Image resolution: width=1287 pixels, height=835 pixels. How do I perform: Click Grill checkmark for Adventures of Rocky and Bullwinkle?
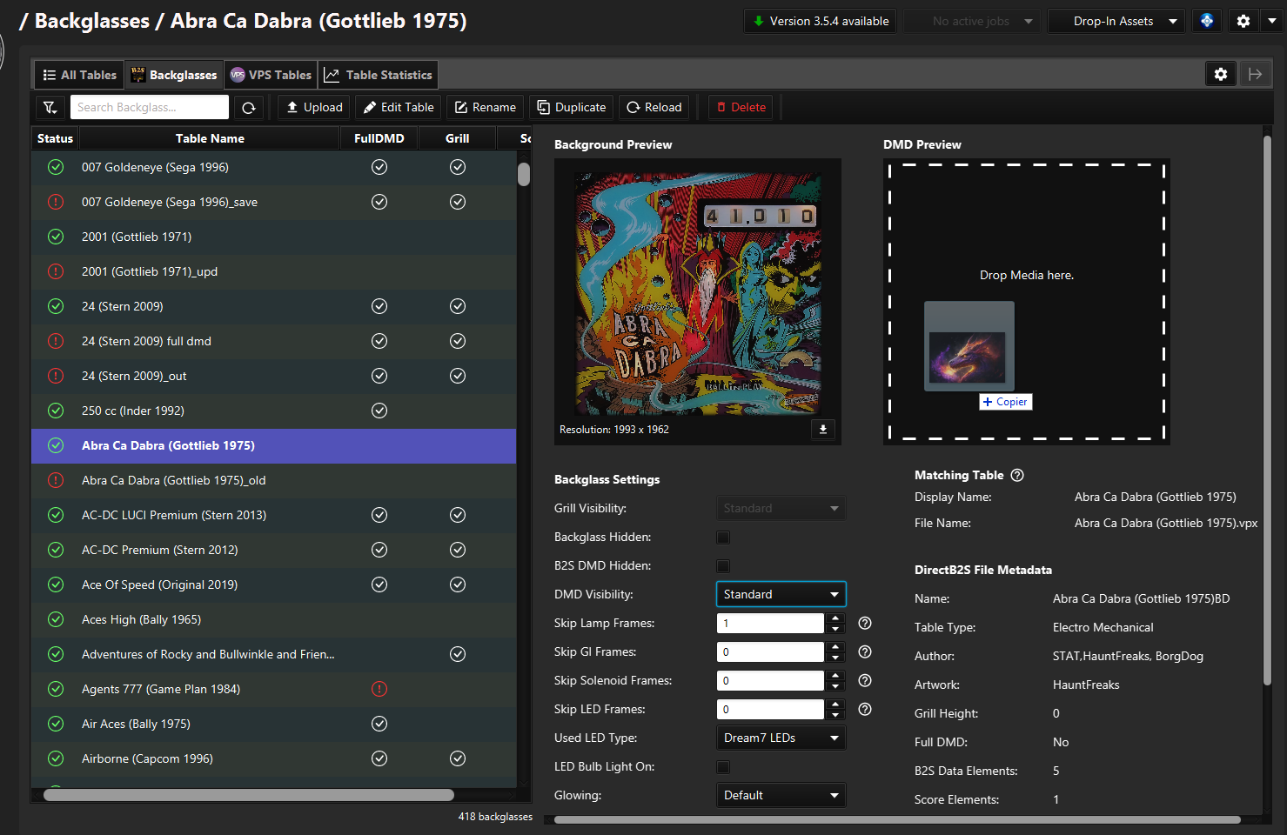(458, 654)
